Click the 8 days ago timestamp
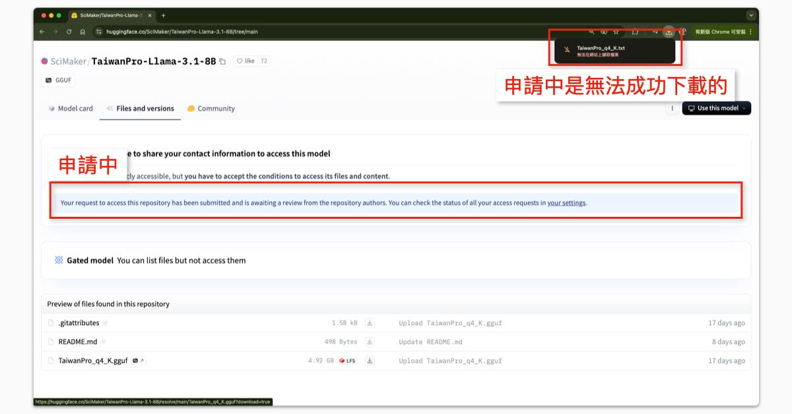Image resolution: width=792 pixels, height=414 pixels. click(728, 341)
